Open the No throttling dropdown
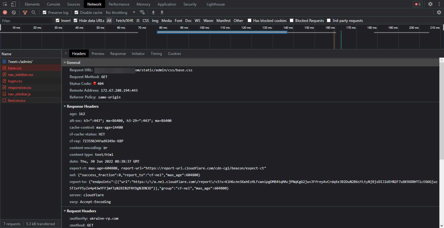 pos(121,13)
